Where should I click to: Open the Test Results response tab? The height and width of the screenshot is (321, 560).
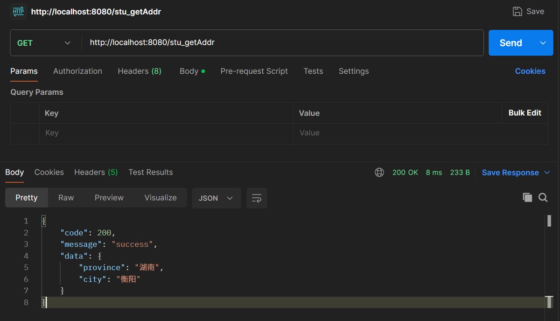click(x=150, y=173)
